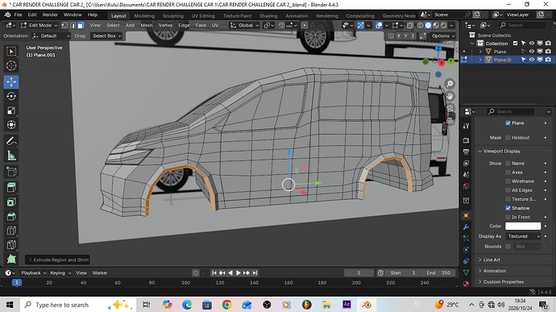Click the play animation button
This screenshot has width=556, height=312.
point(239,273)
